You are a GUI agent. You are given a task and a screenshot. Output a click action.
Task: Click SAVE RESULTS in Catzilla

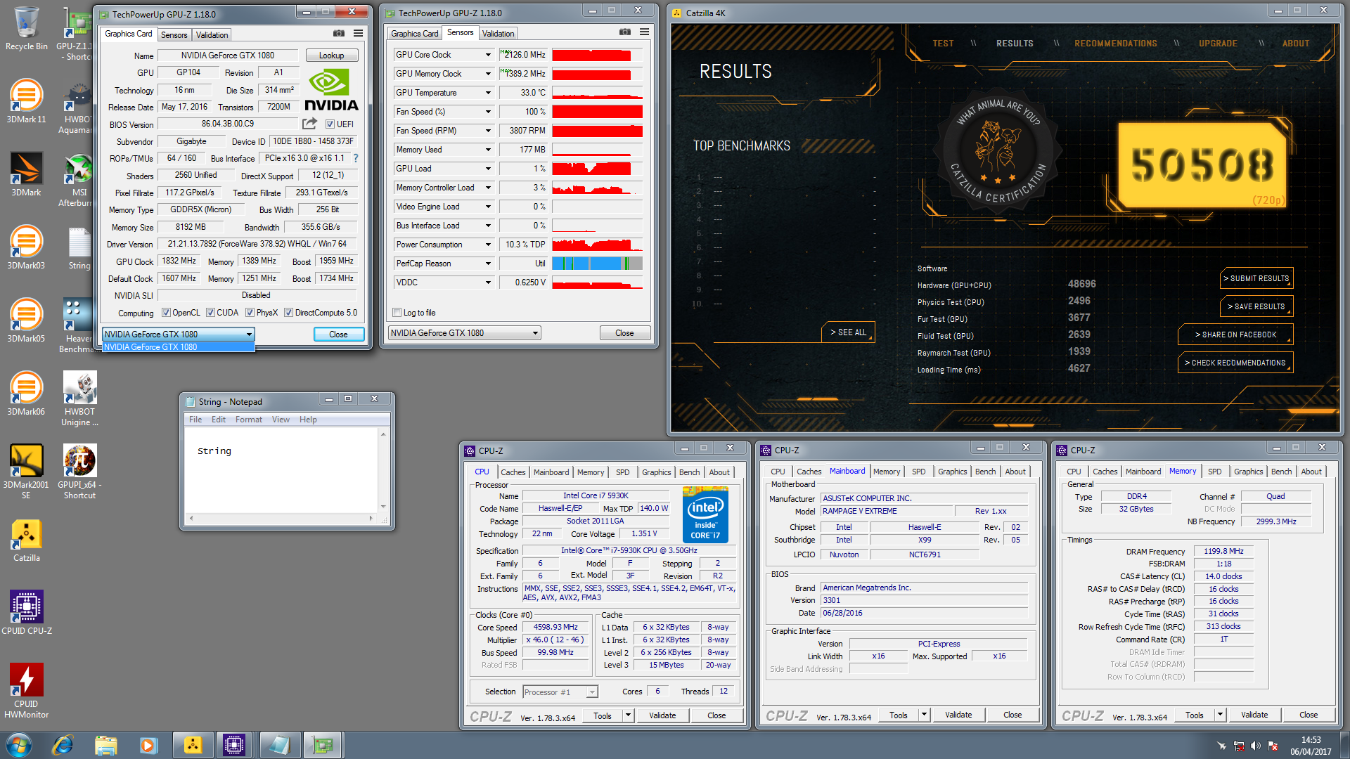click(1256, 306)
